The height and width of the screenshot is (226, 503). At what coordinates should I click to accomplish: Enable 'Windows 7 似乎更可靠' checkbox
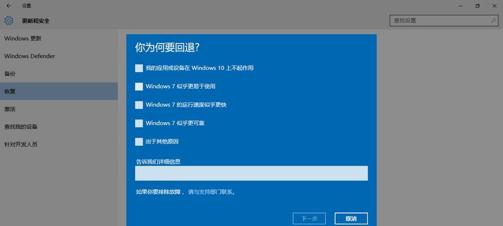pyautogui.click(x=139, y=123)
